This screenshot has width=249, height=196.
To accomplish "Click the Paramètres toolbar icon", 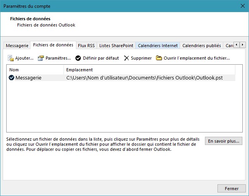I will coord(41,58).
